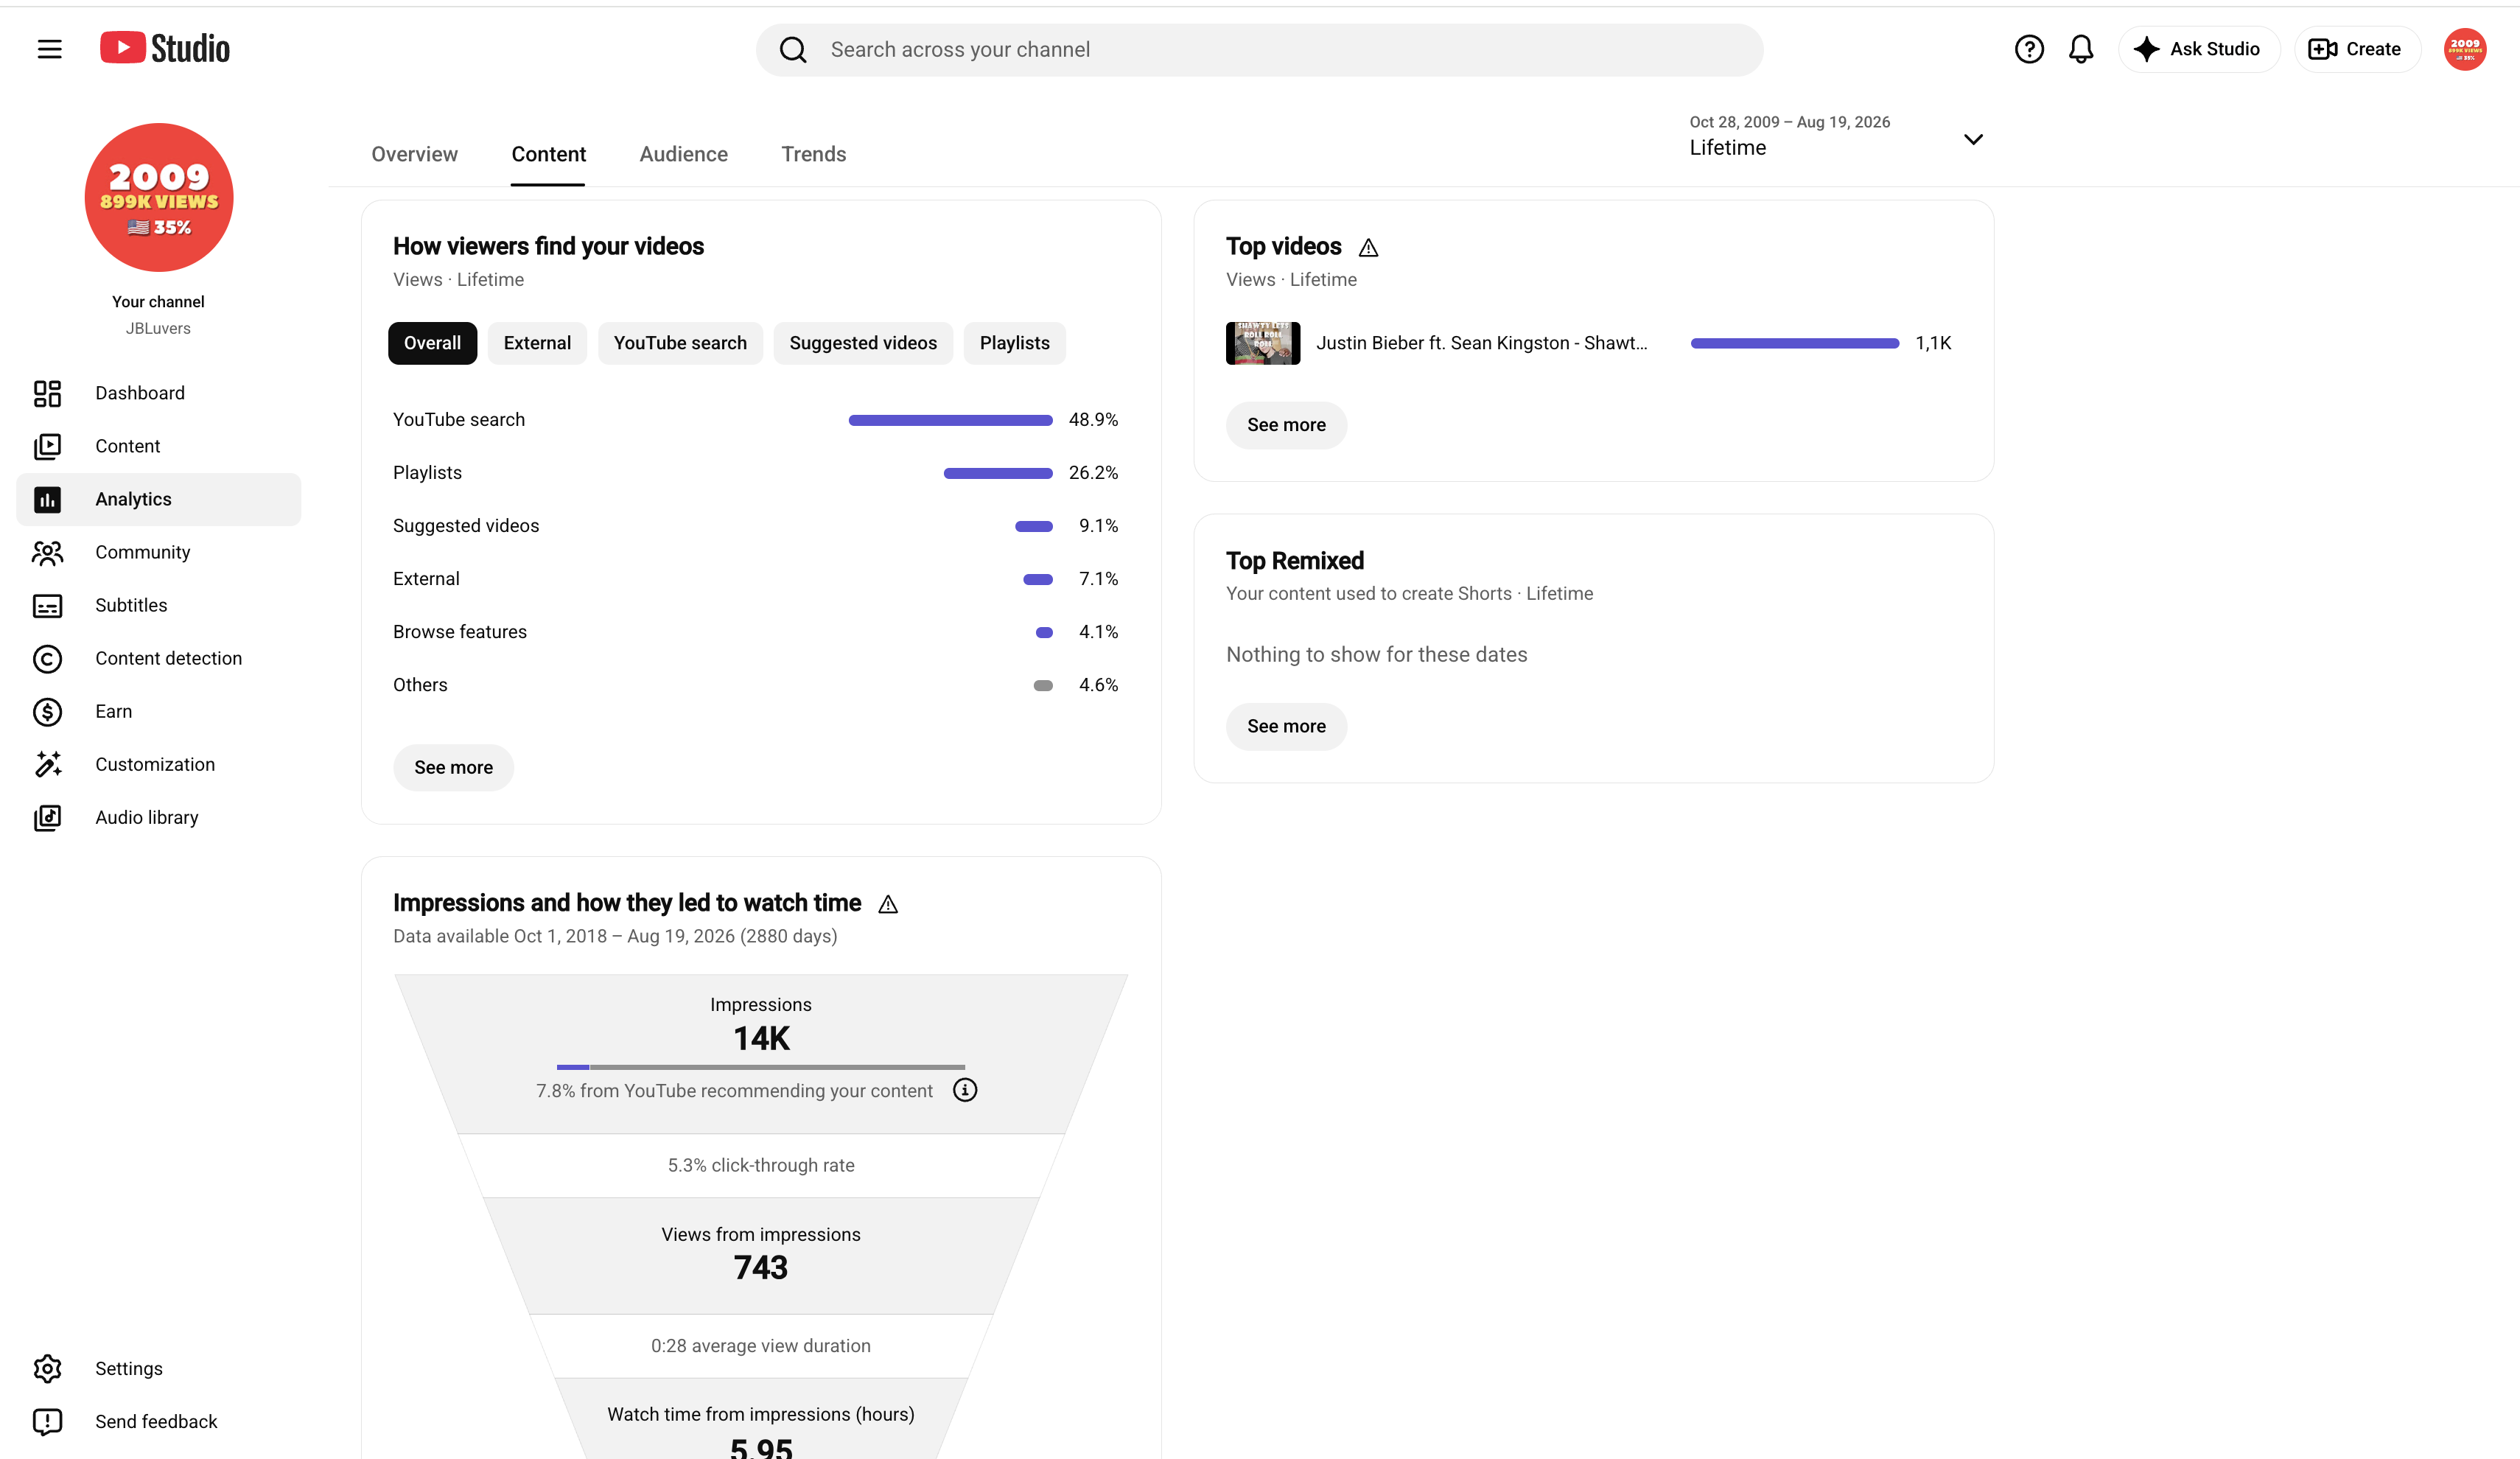2520x1459 pixels.
Task: Click the Dashboard sidebar icon
Action: point(47,393)
